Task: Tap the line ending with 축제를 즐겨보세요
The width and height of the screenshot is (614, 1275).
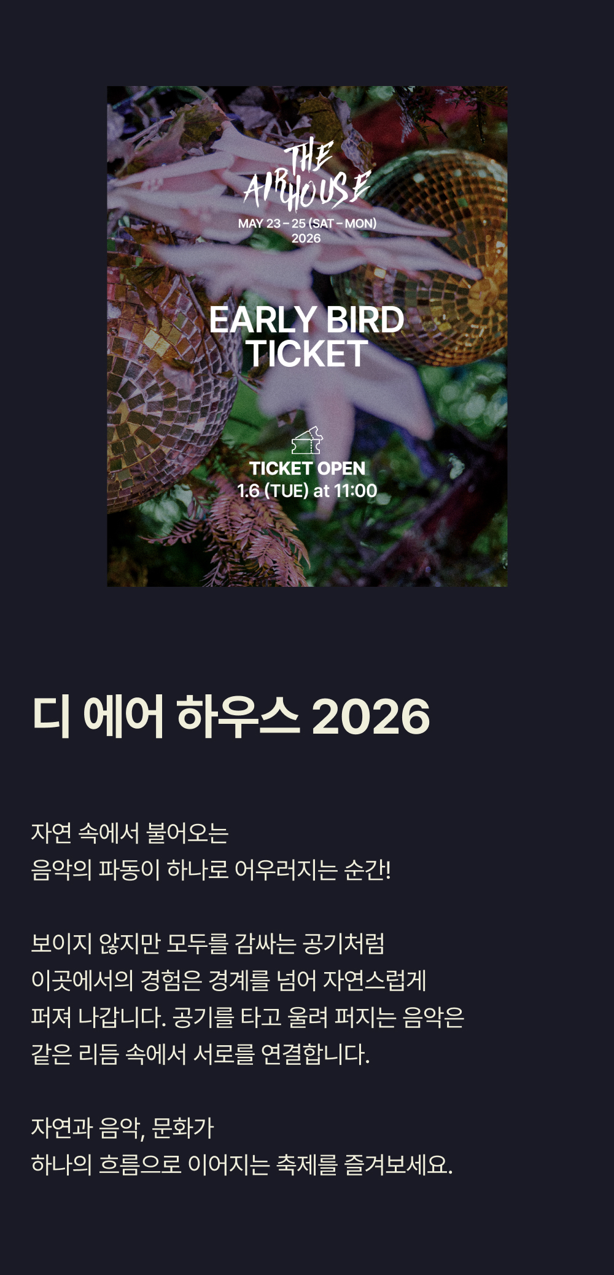Action: [241, 1165]
